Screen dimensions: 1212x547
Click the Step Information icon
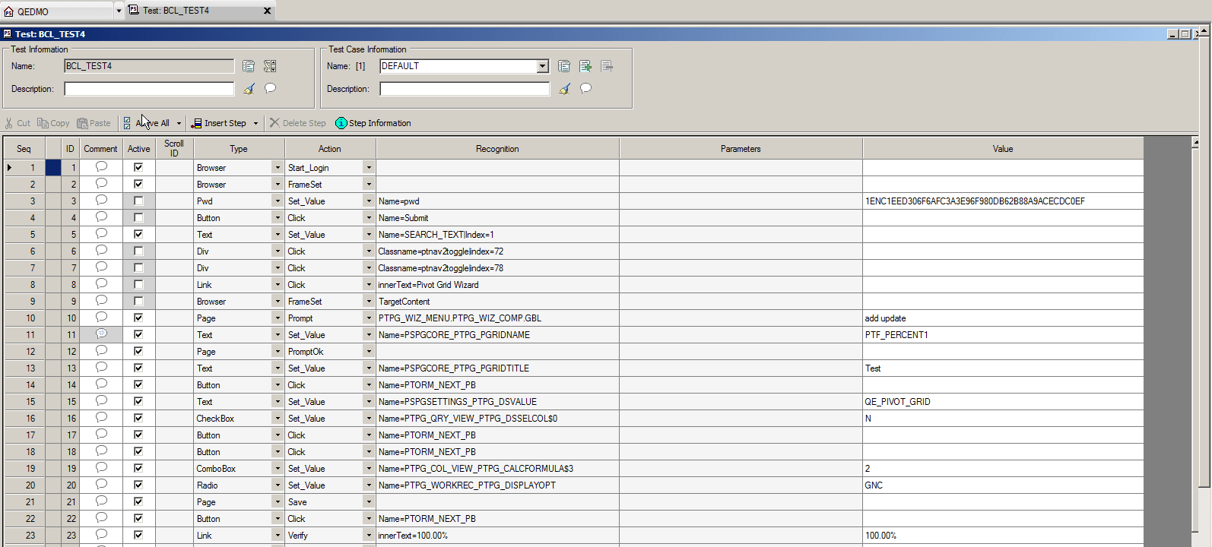click(341, 123)
